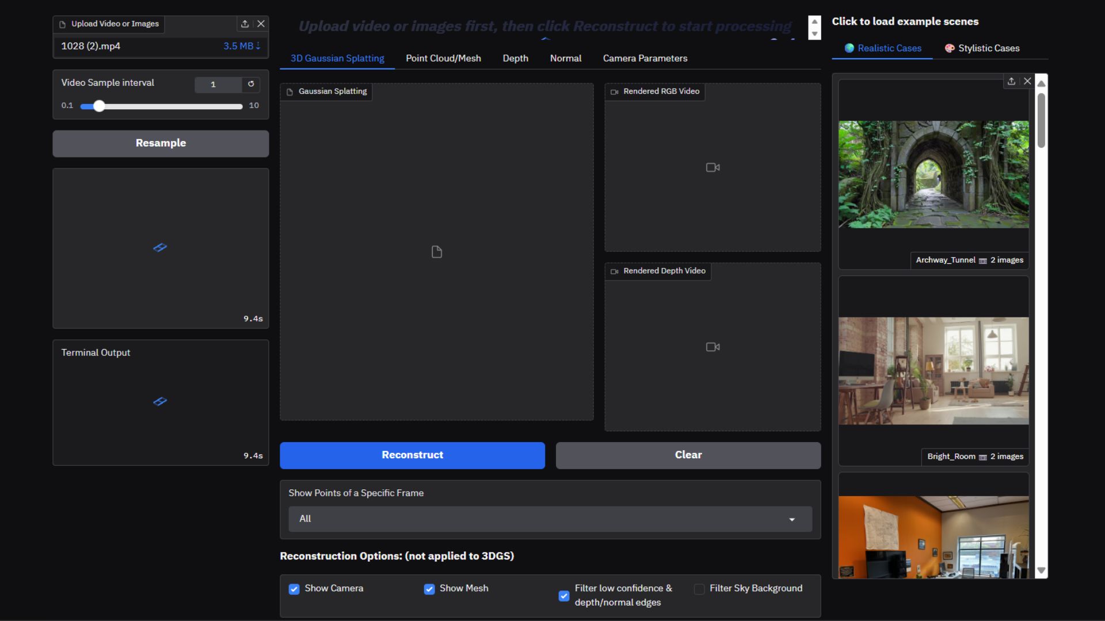Disable Filter low confidence & depth/normal edges
The width and height of the screenshot is (1105, 621).
pos(564,596)
